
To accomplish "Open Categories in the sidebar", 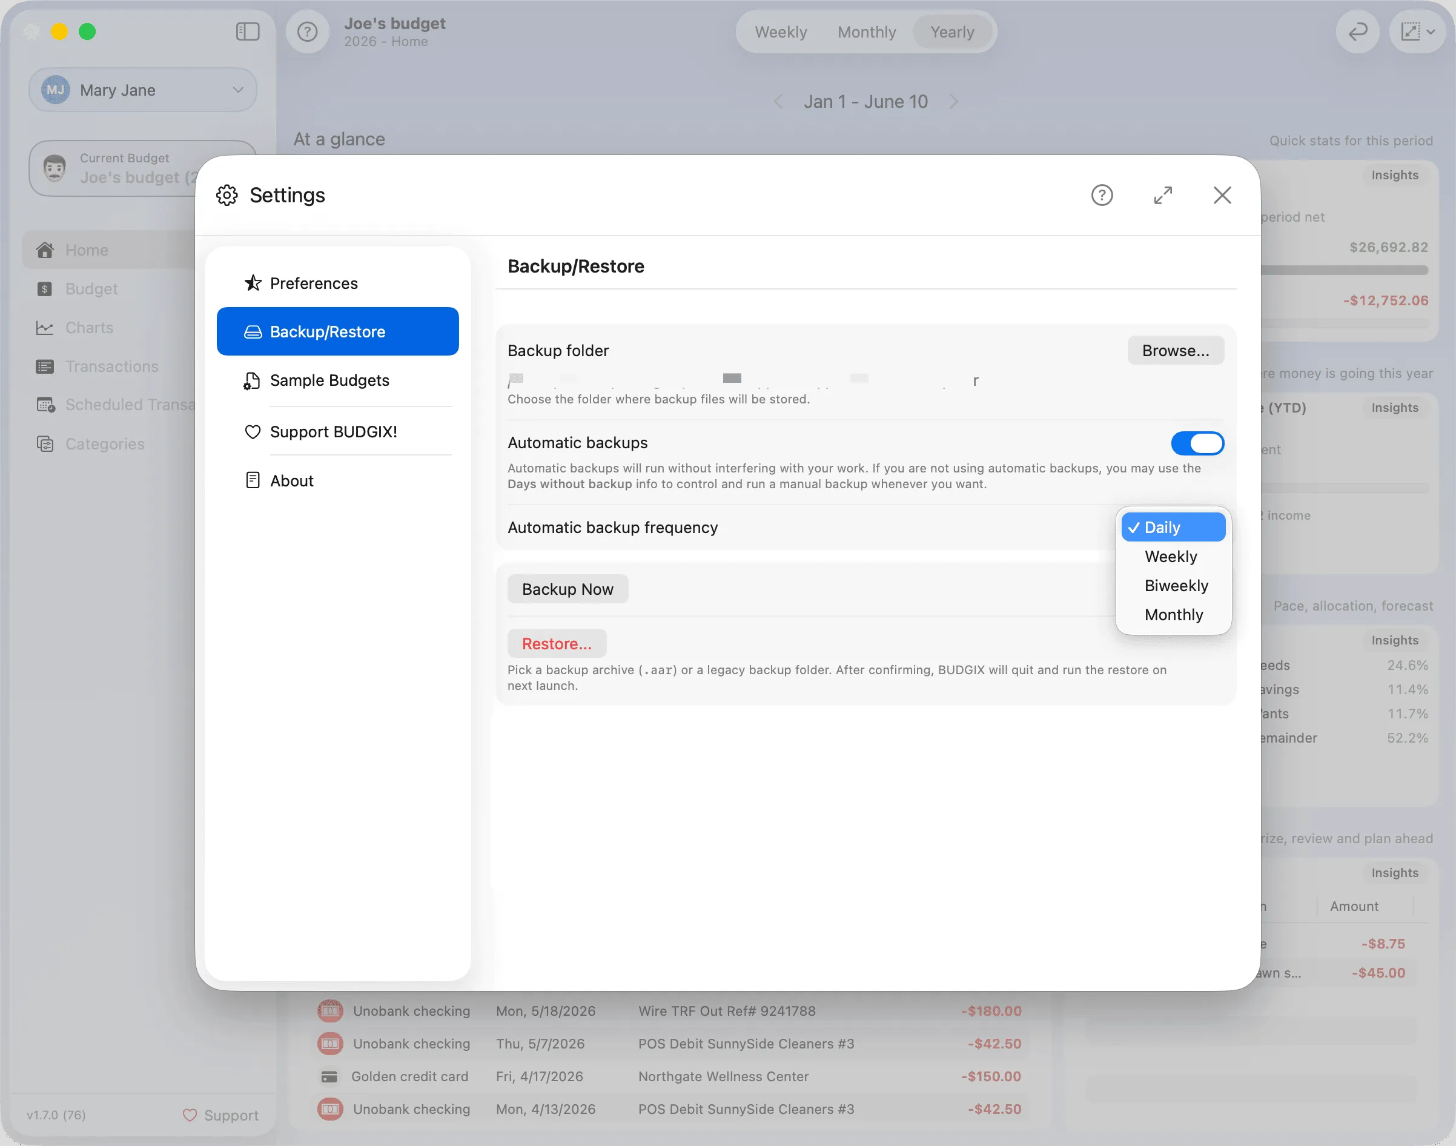I will [x=108, y=443].
